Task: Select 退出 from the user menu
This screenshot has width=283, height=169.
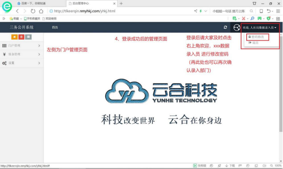Action: (254, 43)
